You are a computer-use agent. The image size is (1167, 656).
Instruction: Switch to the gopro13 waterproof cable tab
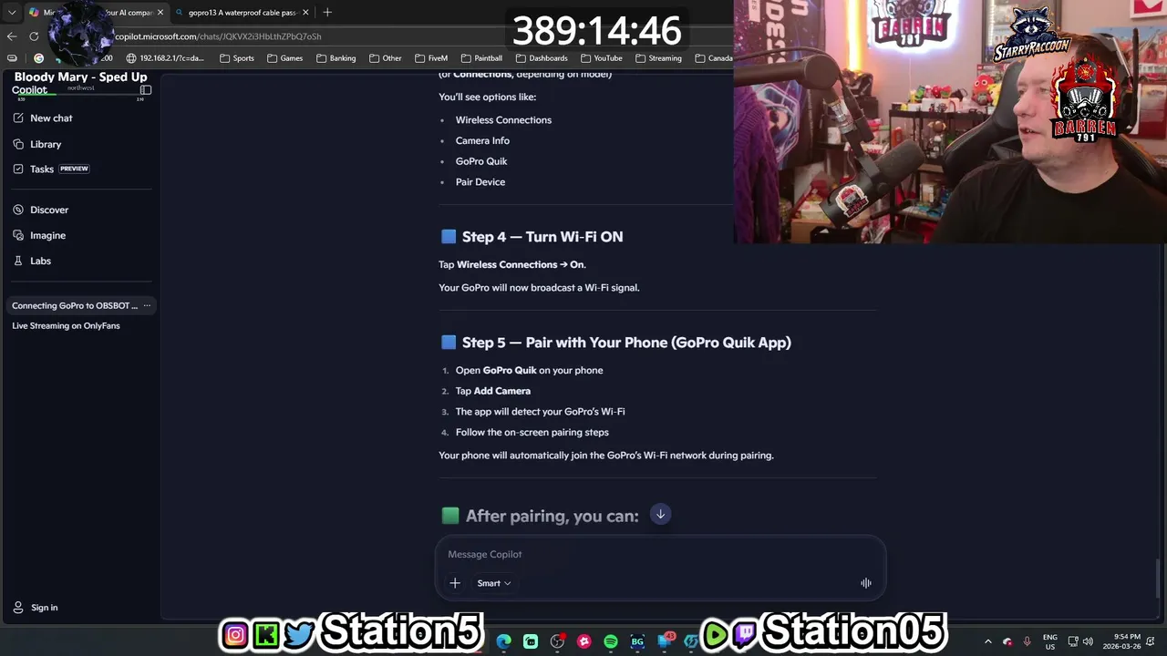tap(242, 13)
